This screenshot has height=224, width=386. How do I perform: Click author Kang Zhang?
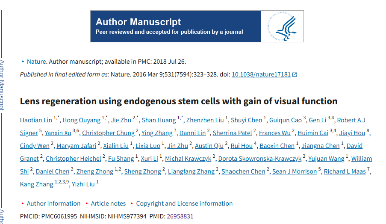click(37, 184)
